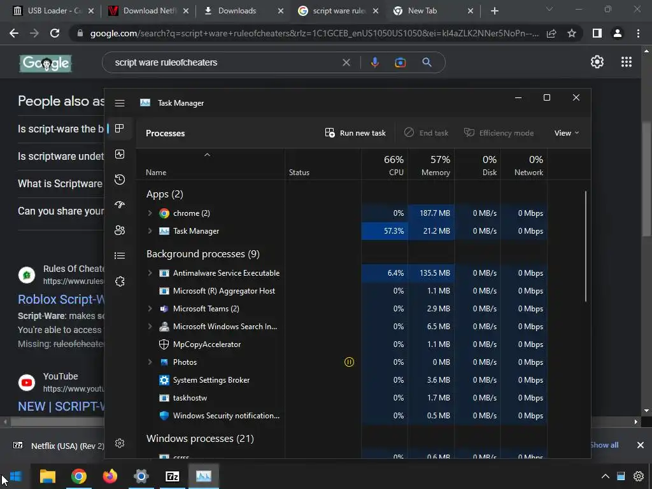The height and width of the screenshot is (489, 652).
Task: Expand the chrome (2) process group
Action: point(150,213)
